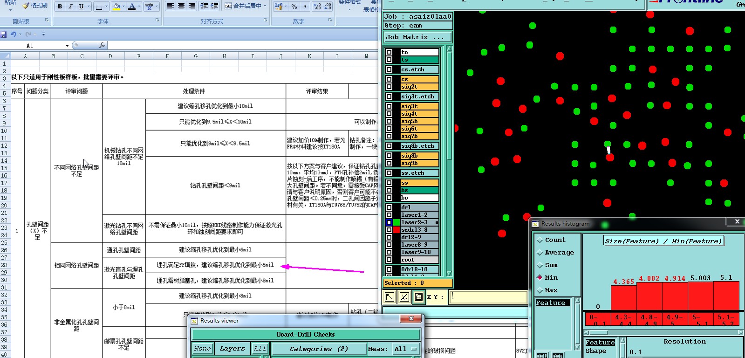Click the Job Matrix ... button
745x358 pixels.
pos(418,37)
